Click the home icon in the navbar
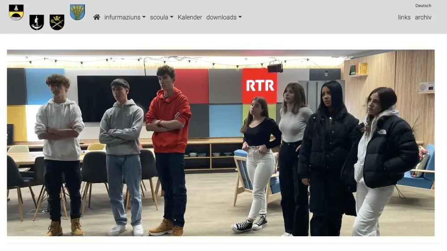This screenshot has width=447, height=251. point(97,17)
